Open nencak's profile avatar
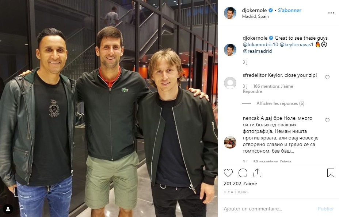 230,142
